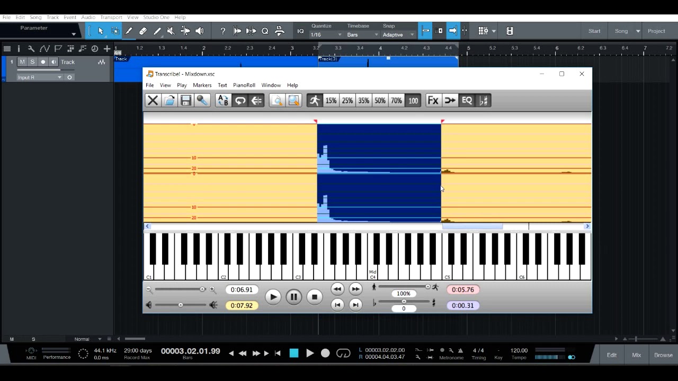
Task: Toggle the autoscroll arrow button in Studio One toolbar
Action: (453, 31)
